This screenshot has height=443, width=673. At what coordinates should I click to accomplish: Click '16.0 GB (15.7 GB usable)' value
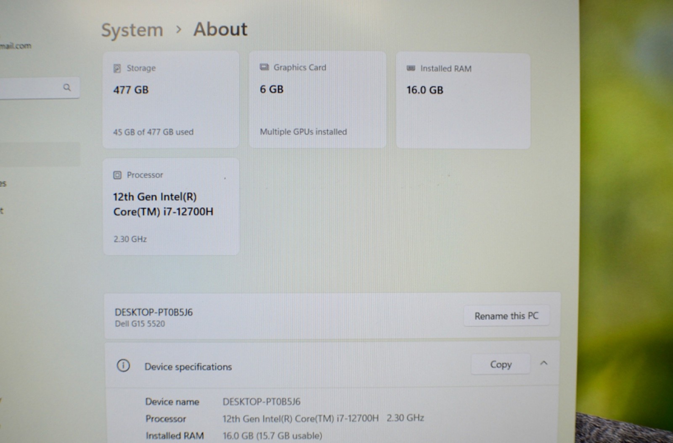coord(272,436)
